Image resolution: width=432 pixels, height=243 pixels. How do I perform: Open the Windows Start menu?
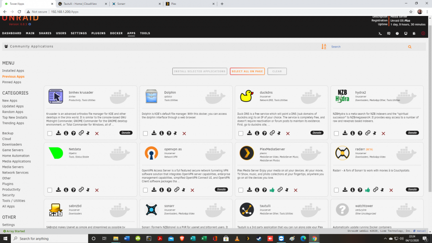(5, 239)
